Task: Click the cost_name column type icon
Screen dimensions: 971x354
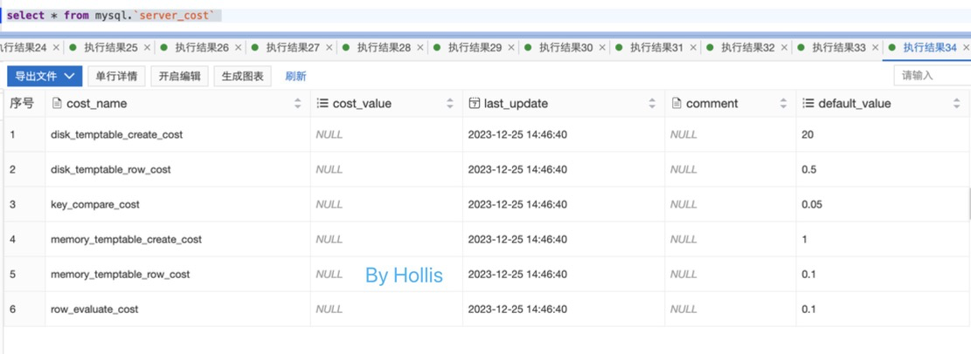Action: tap(58, 104)
